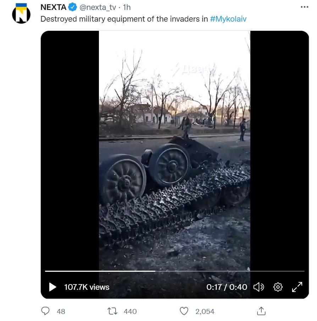This screenshot has height=321, width=317.
Task: Open video settings gear icon
Action: click(x=278, y=287)
